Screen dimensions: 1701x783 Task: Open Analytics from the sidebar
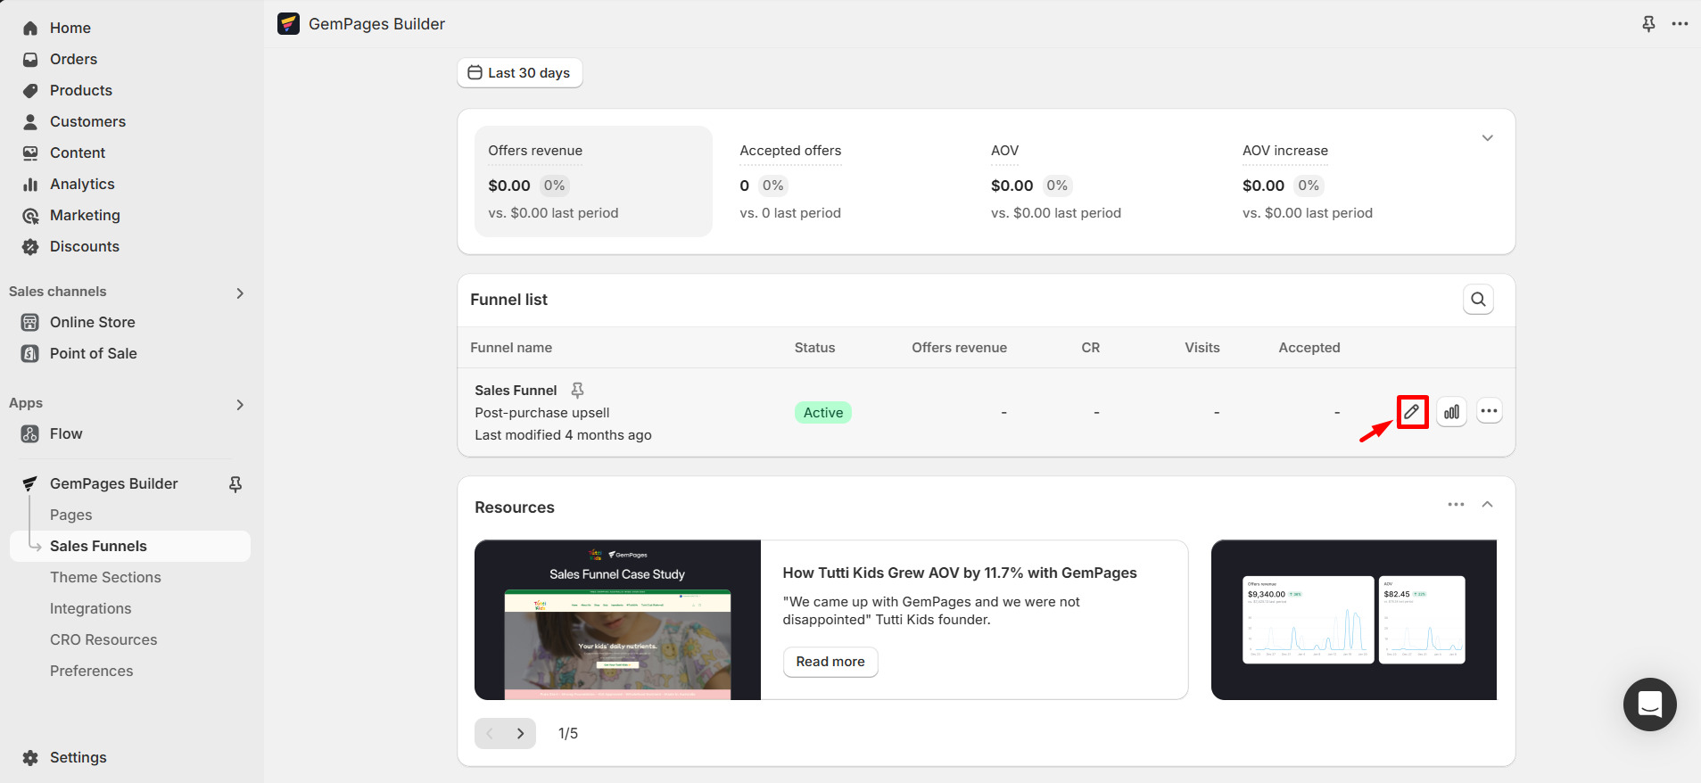pos(82,184)
